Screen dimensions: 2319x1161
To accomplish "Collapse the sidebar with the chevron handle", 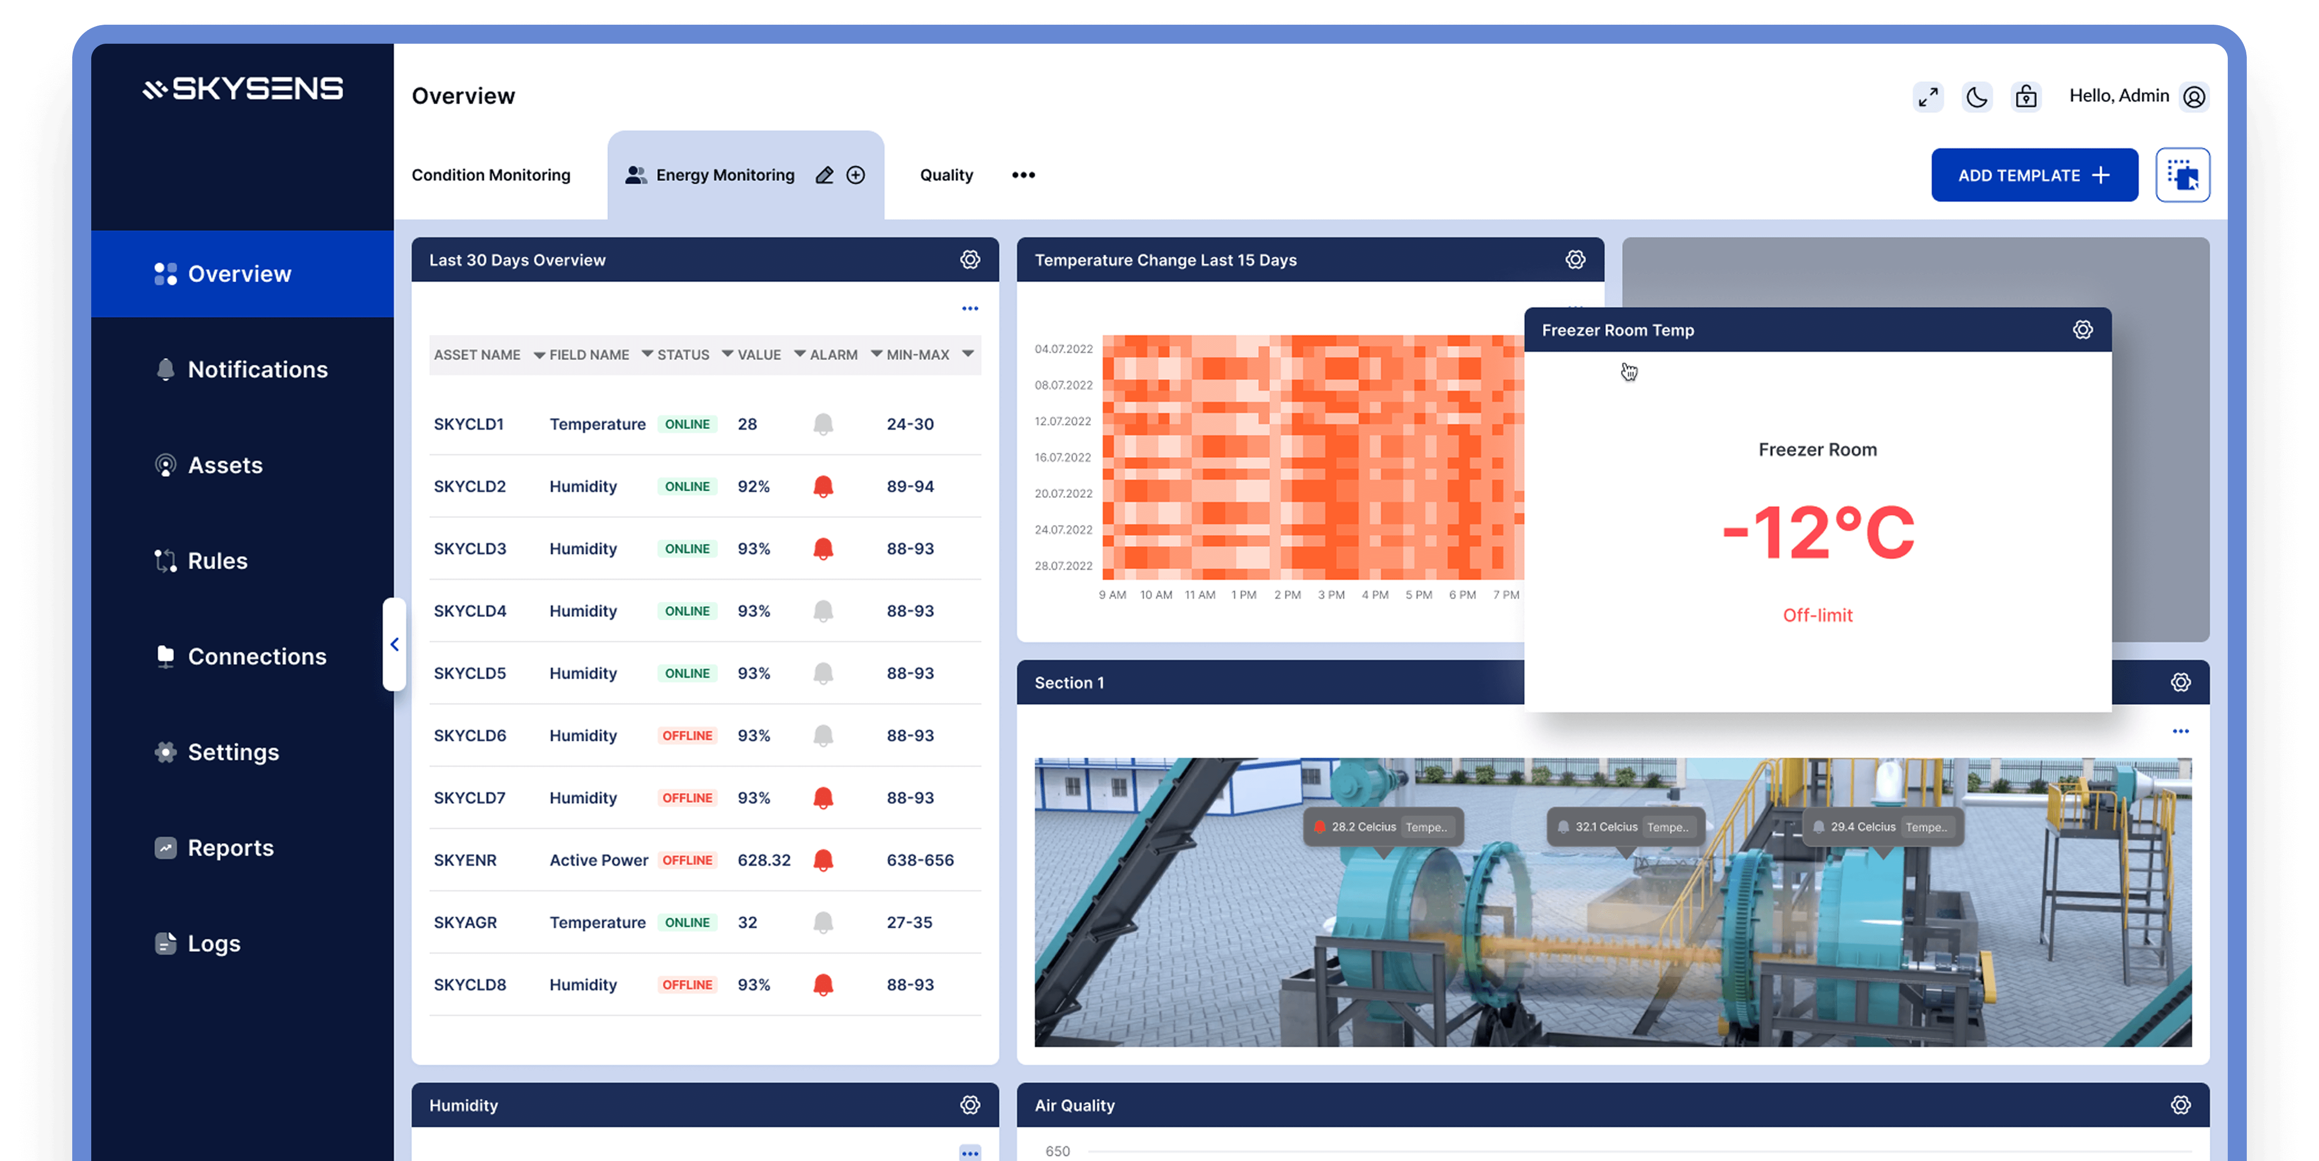I will point(394,645).
